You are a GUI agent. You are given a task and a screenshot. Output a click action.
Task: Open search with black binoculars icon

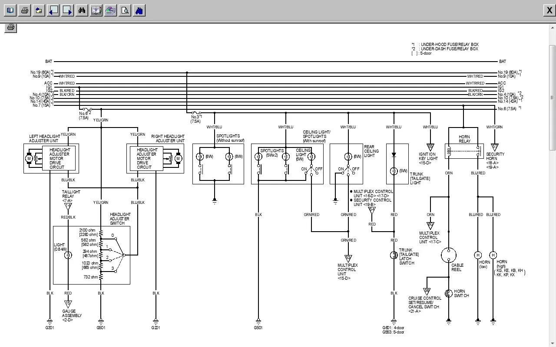(x=82, y=10)
